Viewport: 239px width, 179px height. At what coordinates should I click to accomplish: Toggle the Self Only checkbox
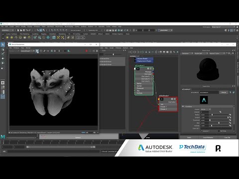click(x=219, y=131)
